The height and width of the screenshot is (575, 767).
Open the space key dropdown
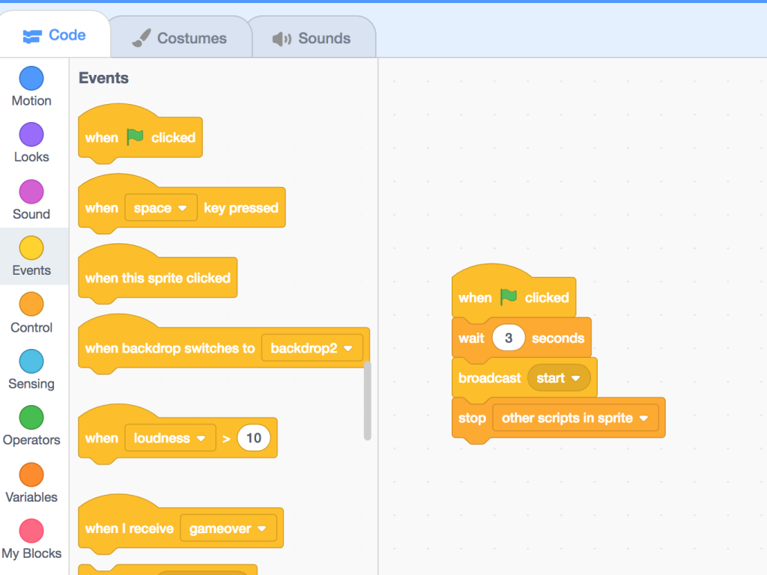[161, 208]
